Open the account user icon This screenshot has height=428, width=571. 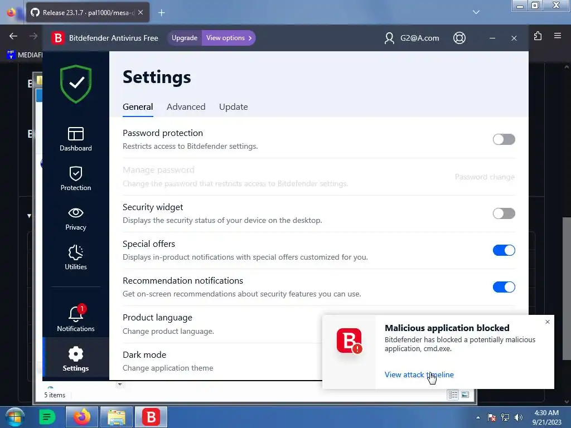(389, 38)
